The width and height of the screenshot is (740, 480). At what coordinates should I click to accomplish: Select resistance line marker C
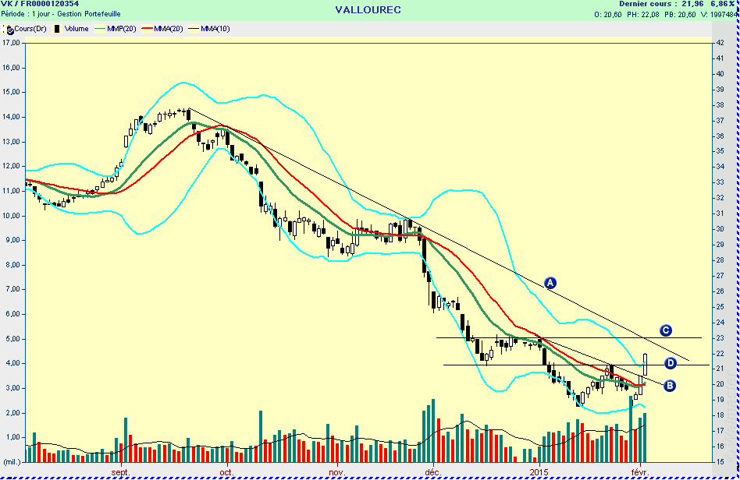665,330
